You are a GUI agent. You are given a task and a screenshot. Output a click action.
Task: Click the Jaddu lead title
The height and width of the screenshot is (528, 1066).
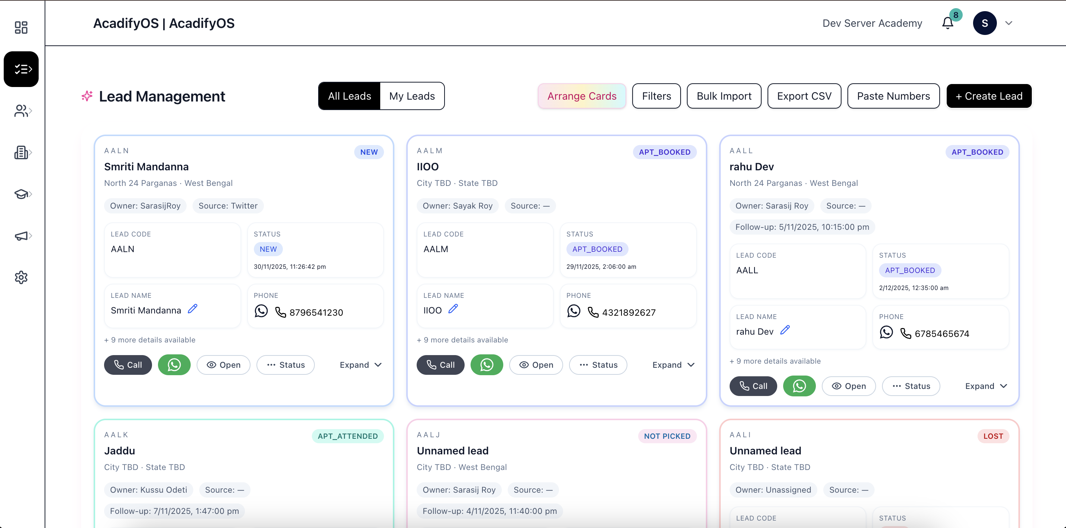pos(120,451)
